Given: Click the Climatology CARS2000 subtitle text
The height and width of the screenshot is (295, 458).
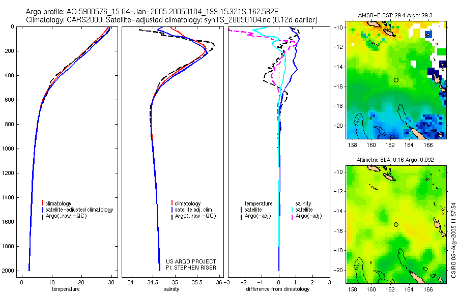Looking at the screenshot, I should tap(171, 20).
